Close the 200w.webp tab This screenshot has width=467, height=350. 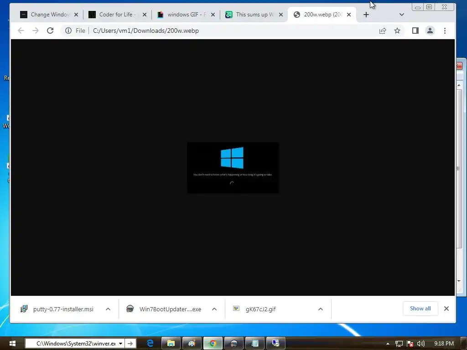tap(349, 15)
